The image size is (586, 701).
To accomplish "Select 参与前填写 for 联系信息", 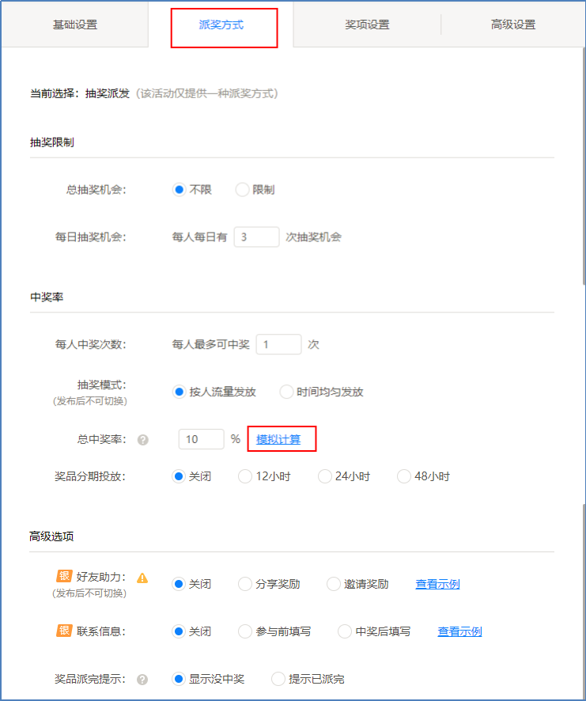I will pos(245,631).
